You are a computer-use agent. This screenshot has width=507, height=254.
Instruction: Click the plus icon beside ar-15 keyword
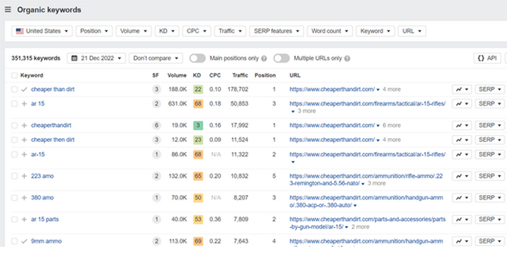click(24, 155)
